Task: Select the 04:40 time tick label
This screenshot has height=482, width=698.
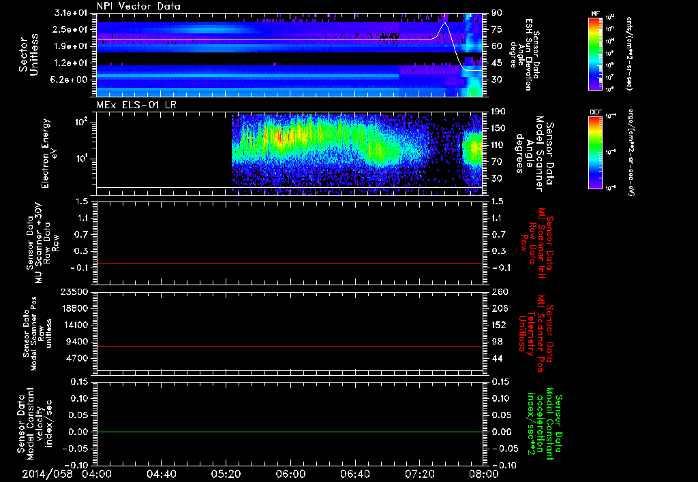Action: click(x=160, y=473)
